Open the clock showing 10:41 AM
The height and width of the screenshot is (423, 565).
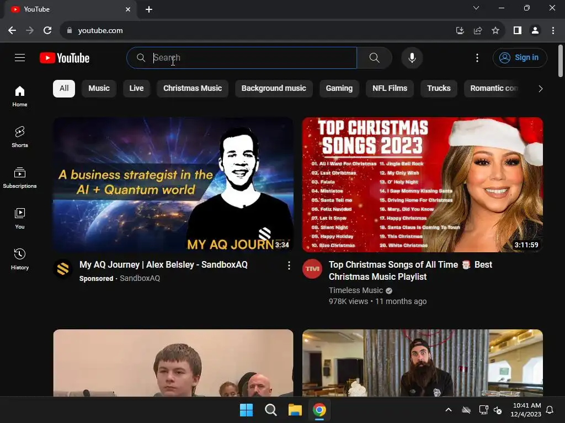[x=526, y=410]
